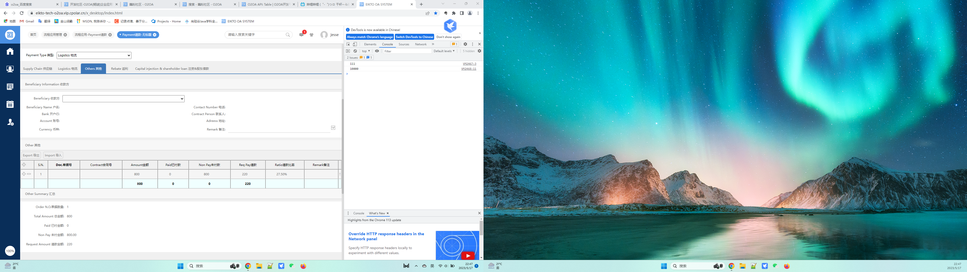This screenshot has height=272, width=967.
Task: Add table row with plus icon in row 1
Action: [x=24, y=174]
